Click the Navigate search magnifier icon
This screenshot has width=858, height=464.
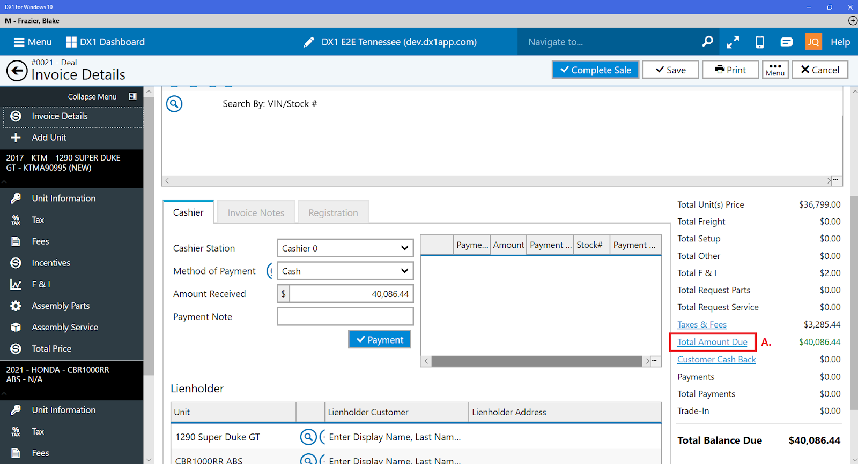coord(707,42)
